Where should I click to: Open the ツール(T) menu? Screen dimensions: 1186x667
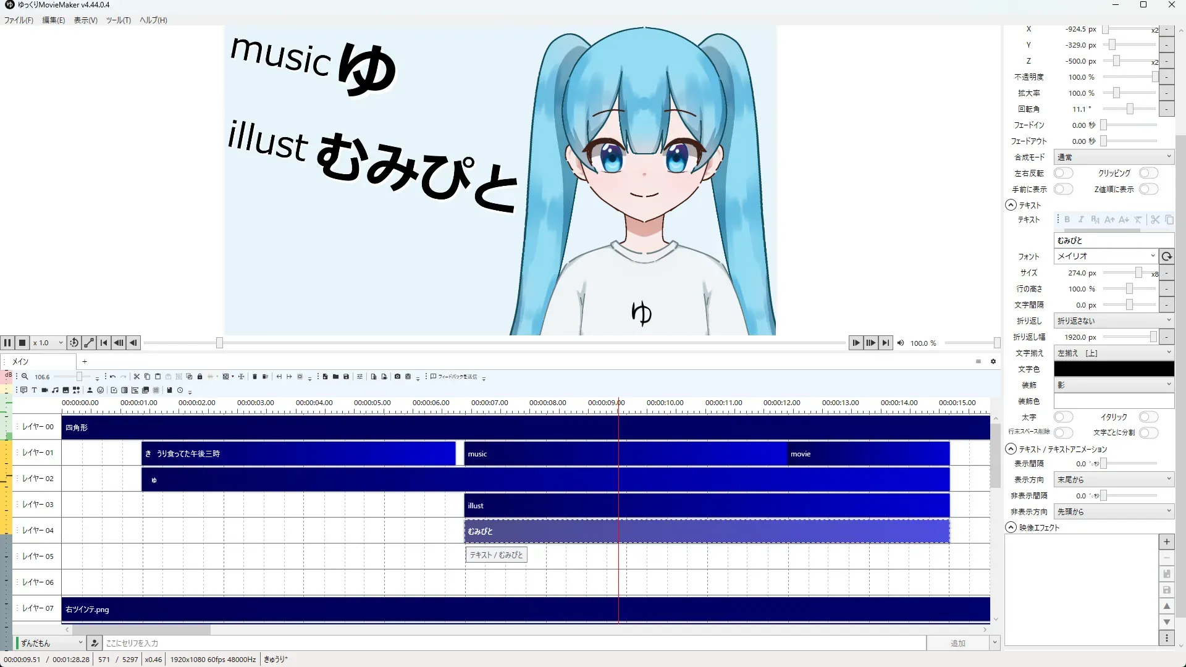pos(118,20)
